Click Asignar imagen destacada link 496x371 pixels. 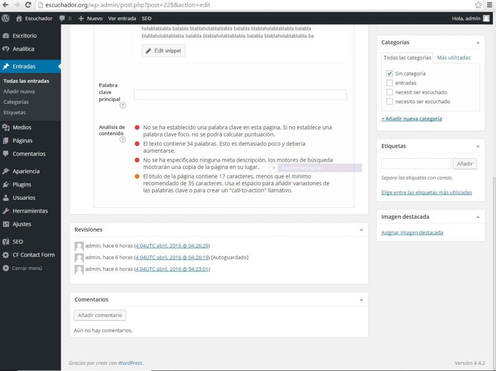pyautogui.click(x=412, y=233)
